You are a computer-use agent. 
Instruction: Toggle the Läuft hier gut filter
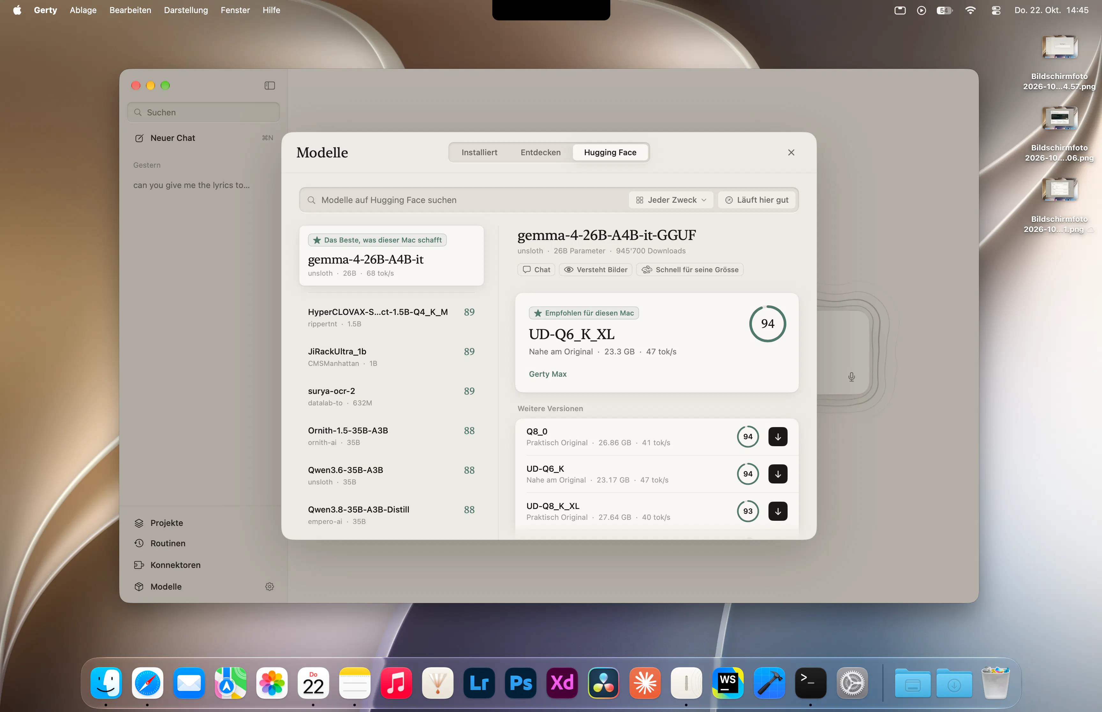(x=757, y=200)
